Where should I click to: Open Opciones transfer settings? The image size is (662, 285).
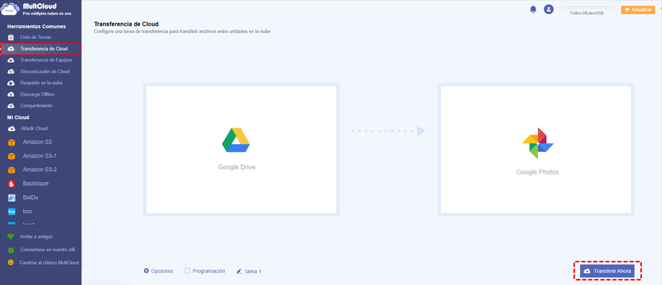pyautogui.click(x=158, y=271)
